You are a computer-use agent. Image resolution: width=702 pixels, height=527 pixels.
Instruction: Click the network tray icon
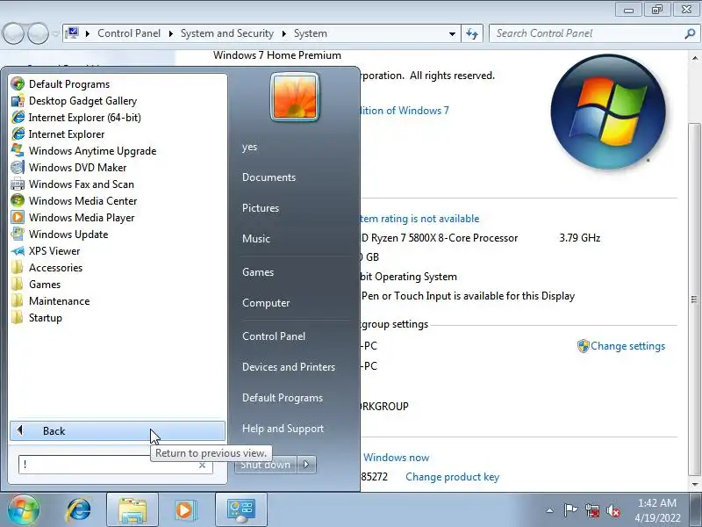coord(591,510)
